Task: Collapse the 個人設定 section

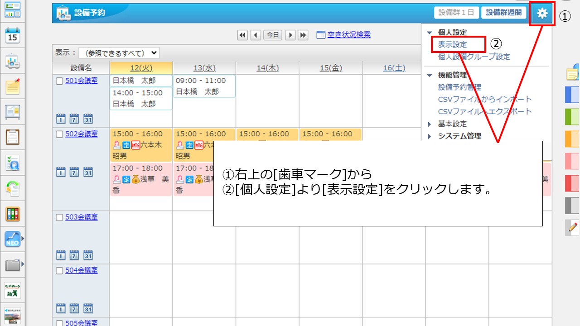Action: (x=430, y=33)
